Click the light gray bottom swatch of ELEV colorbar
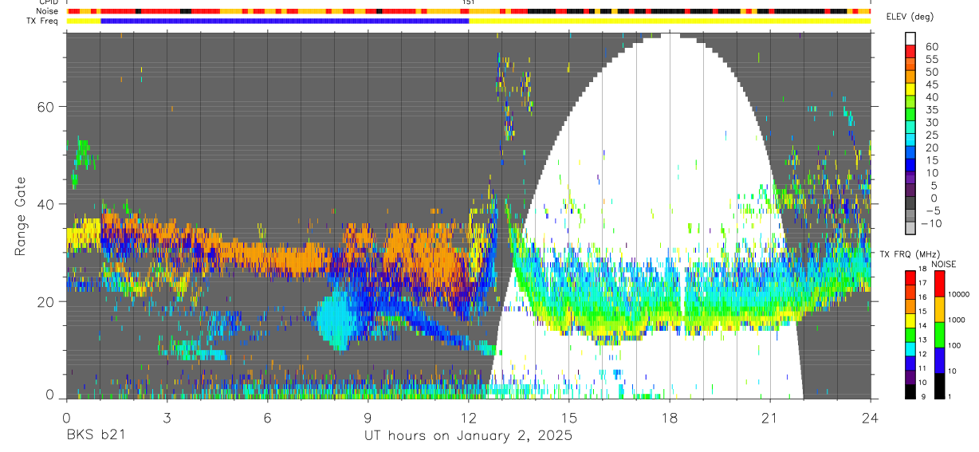Screen dimensions: 979x452 (x=910, y=229)
